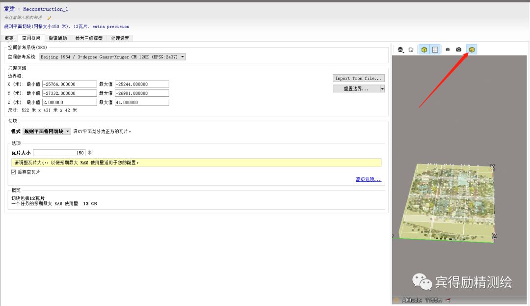This screenshot has width=530, height=306.
Task: Click the Y minimum value field
Action: (x=70, y=93)
